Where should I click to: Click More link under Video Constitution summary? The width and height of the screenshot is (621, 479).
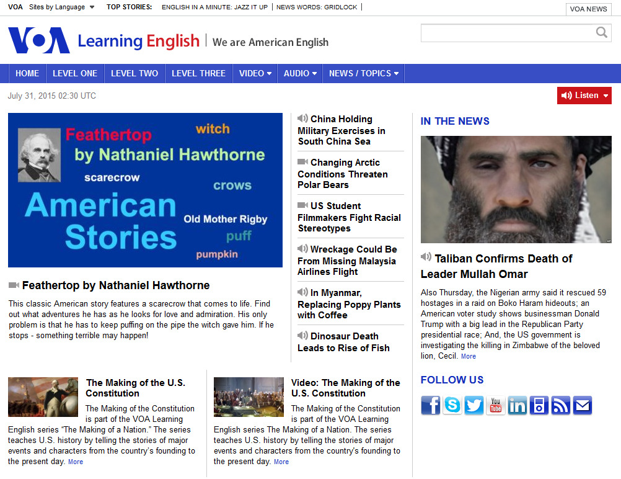pyautogui.click(x=281, y=462)
